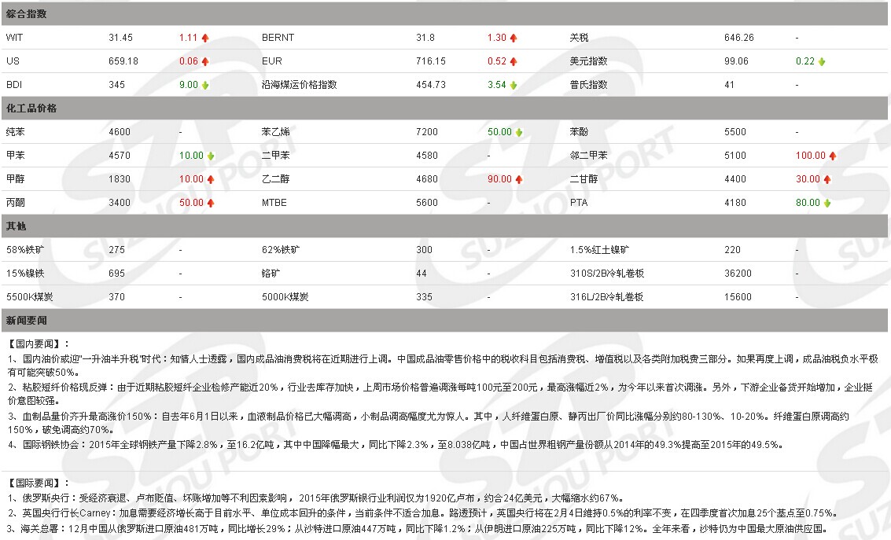This screenshot has height=540, width=891.
Task: Click the up arrow next to BERNT 1.30
Action: click(x=513, y=38)
